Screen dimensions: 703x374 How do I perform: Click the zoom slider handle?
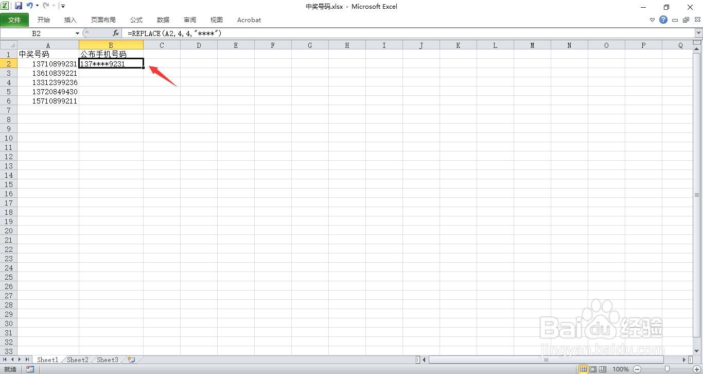[667, 369]
